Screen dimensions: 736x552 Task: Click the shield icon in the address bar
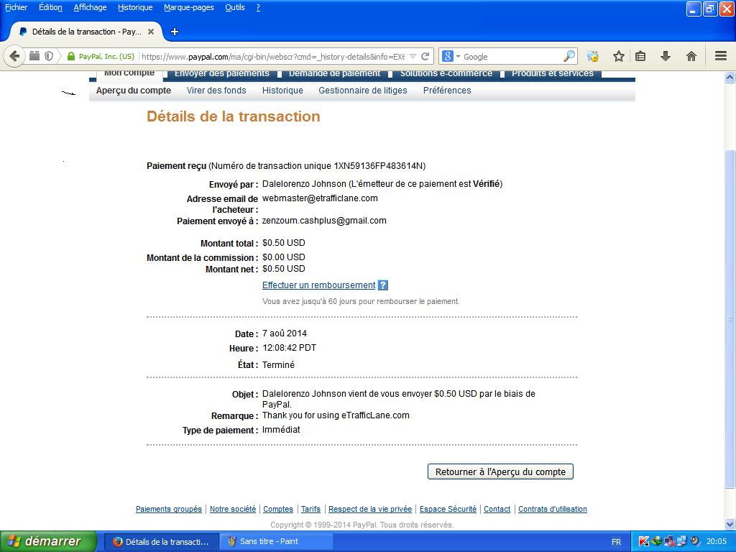coord(49,56)
